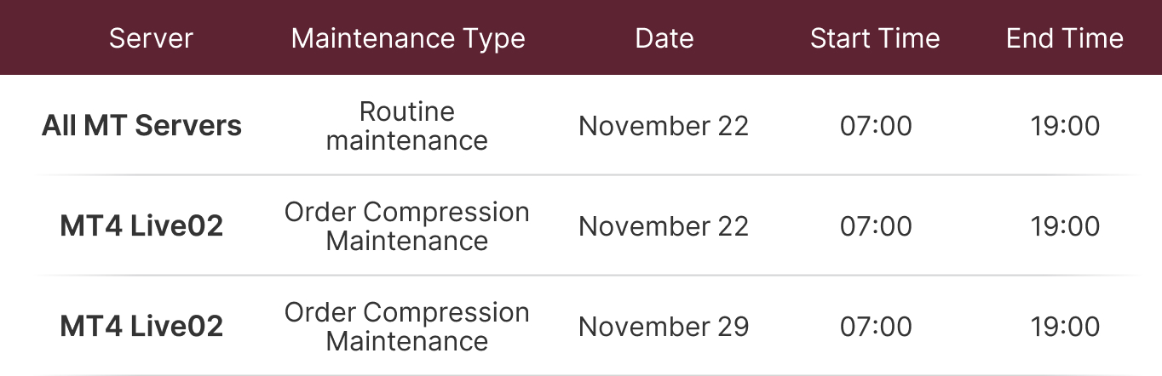
Task: Click the 19:00 end time for All MT Servers
Action: coord(1065,126)
